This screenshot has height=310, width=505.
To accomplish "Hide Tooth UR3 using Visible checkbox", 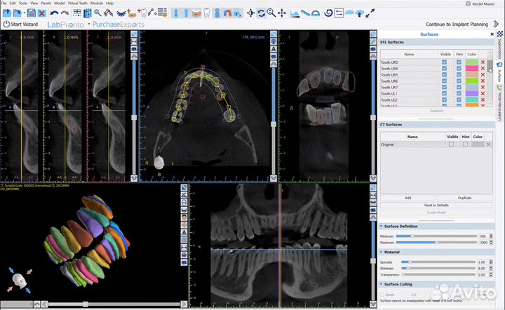I will [x=444, y=62].
